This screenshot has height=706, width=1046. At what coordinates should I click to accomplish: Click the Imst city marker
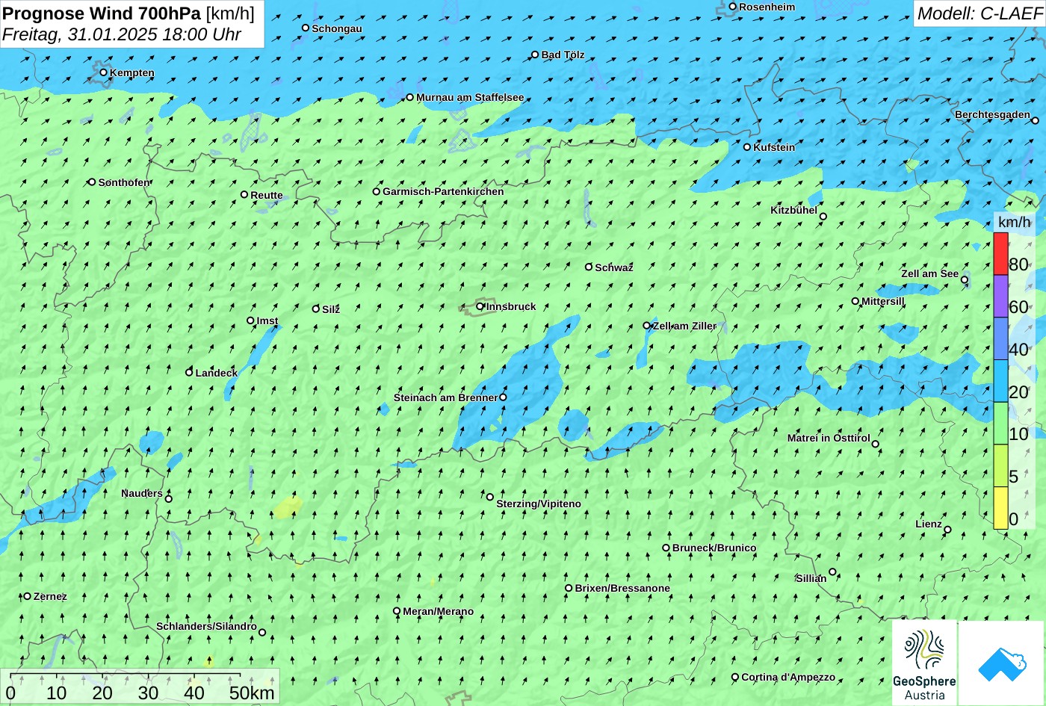tap(250, 321)
